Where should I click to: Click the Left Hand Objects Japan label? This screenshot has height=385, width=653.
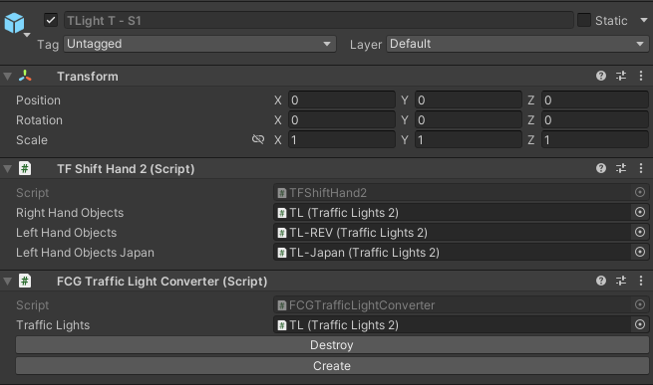click(85, 253)
